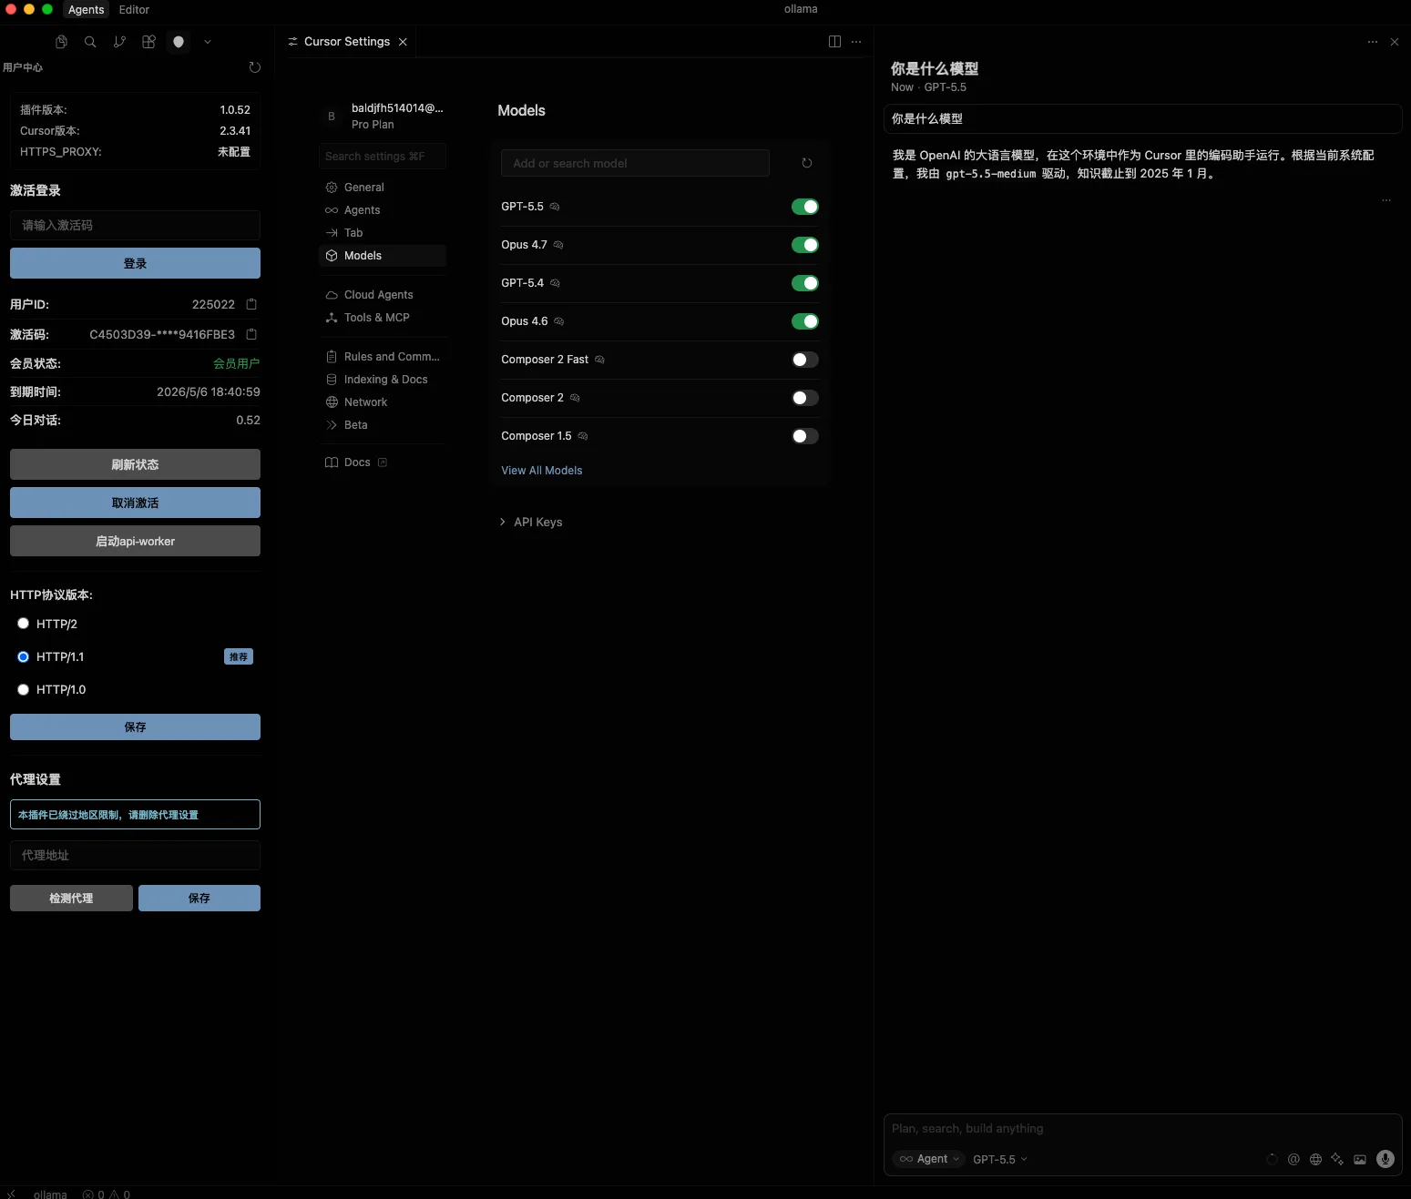Open the Extensions blocks icon

148,42
